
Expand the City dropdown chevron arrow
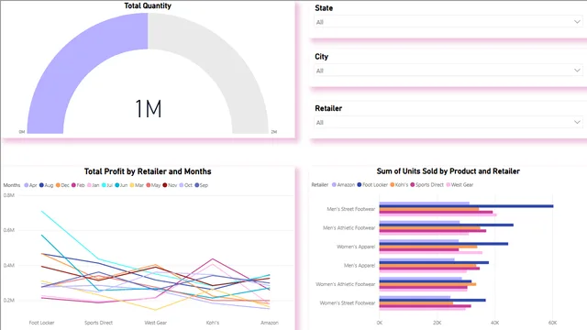[x=577, y=71]
